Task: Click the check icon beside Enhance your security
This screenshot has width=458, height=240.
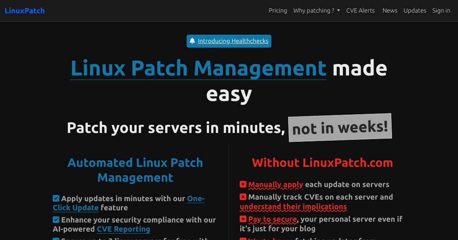Action: pos(56,219)
